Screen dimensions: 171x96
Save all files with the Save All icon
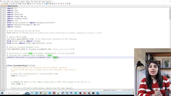[x=7, y=3]
